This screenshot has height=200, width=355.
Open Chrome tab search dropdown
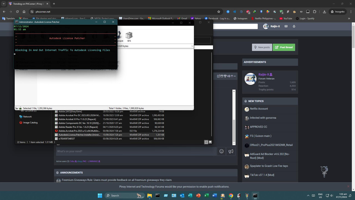[4, 4]
